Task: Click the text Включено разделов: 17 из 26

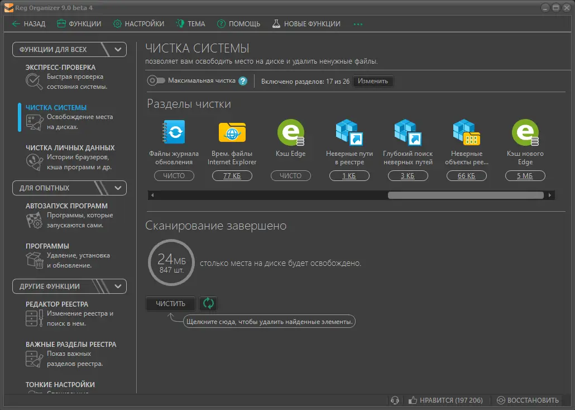Action: coord(305,82)
